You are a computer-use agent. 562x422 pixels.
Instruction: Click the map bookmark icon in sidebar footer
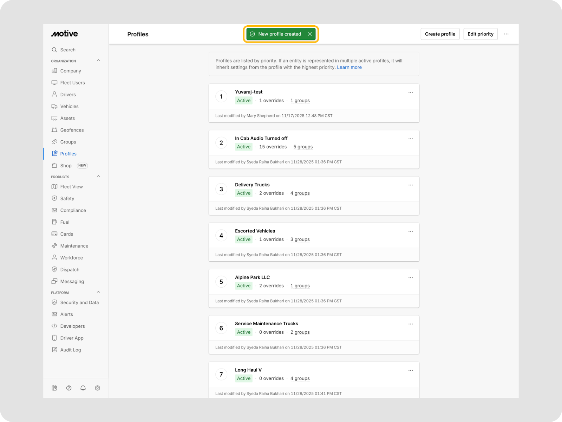point(54,388)
